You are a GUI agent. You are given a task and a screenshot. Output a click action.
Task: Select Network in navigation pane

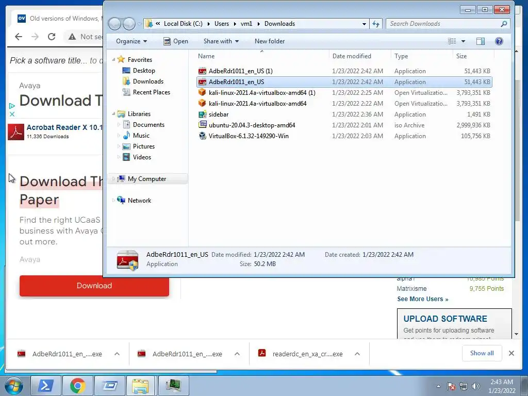139,201
